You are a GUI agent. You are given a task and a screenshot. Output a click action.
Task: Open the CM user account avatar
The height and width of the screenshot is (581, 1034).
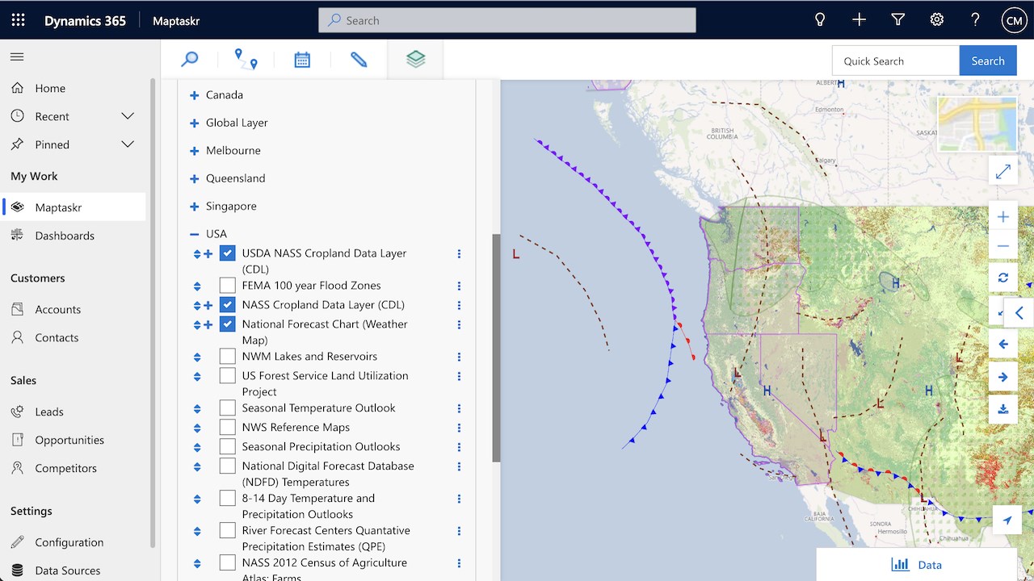1014,20
